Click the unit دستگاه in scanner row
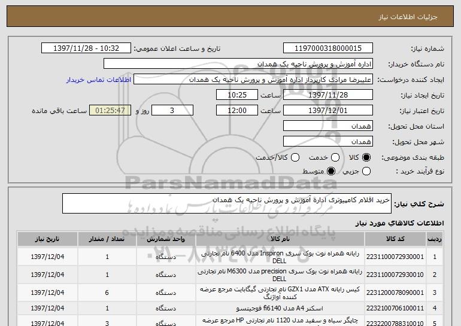Viewport: 461px width, 326px height. coord(166,308)
